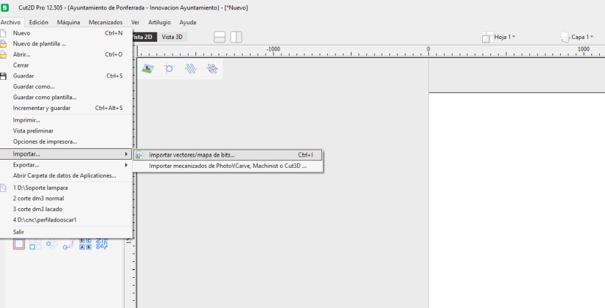605x308 pixels.
Task: Expand the Exportar... submenu
Action: click(66, 165)
